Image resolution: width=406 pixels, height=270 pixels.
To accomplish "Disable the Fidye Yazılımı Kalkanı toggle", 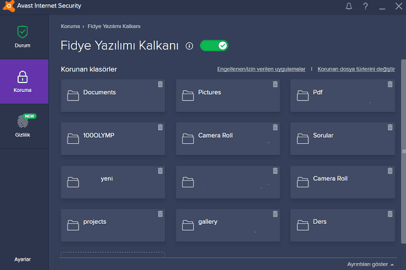I will point(214,46).
